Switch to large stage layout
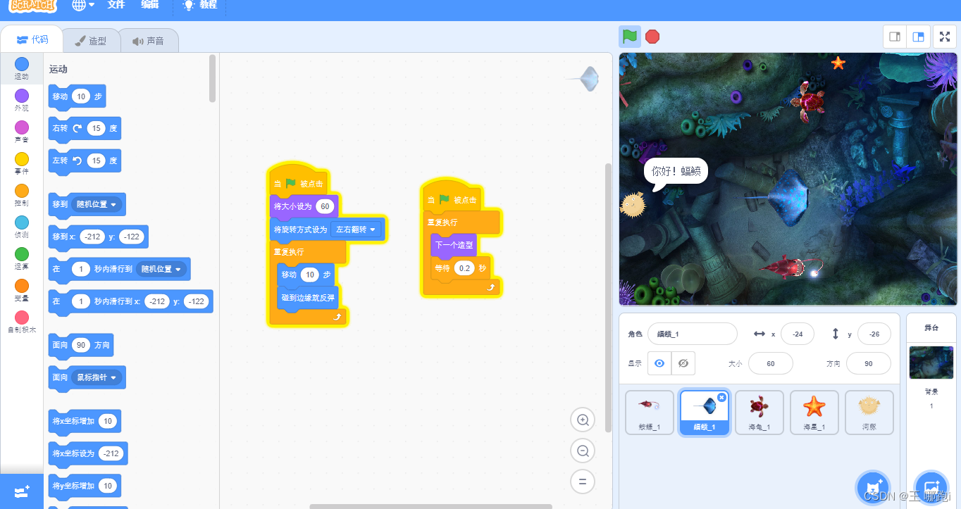The width and height of the screenshot is (961, 509). pyautogui.click(x=918, y=37)
